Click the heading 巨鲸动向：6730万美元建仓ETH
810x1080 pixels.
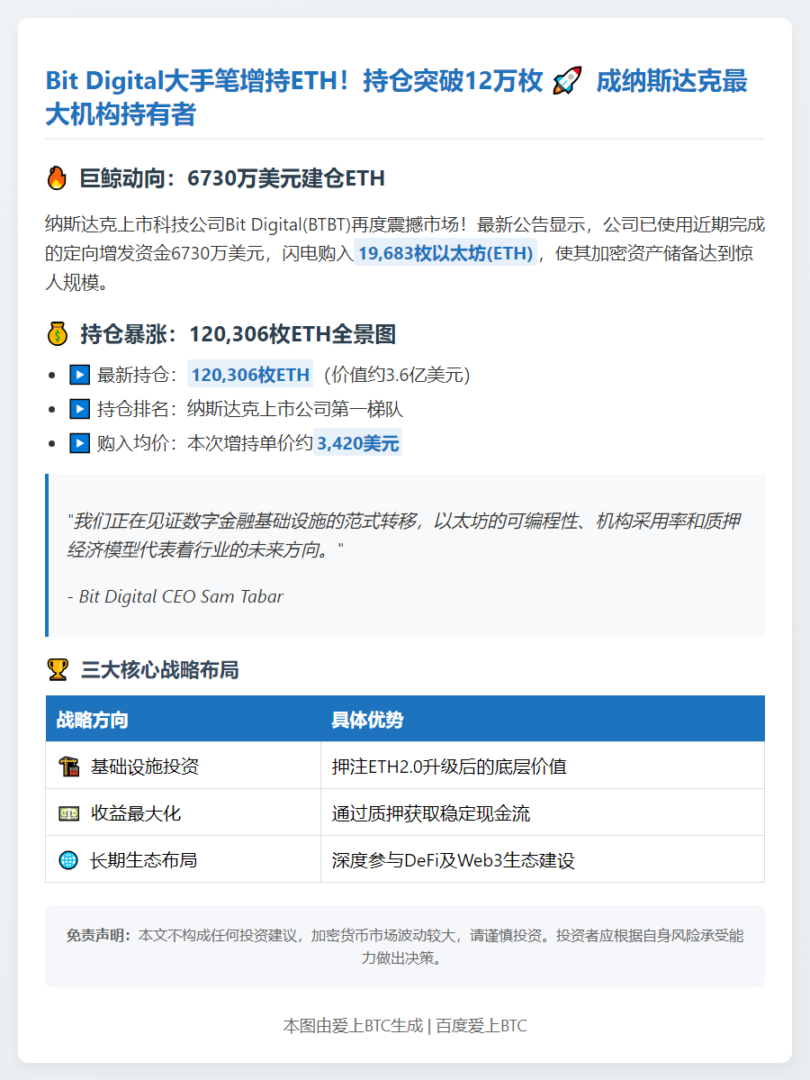tap(232, 178)
